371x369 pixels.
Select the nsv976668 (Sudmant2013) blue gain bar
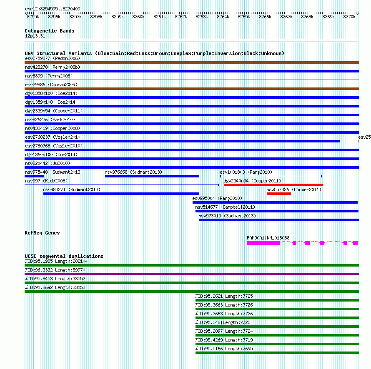(x=152, y=176)
